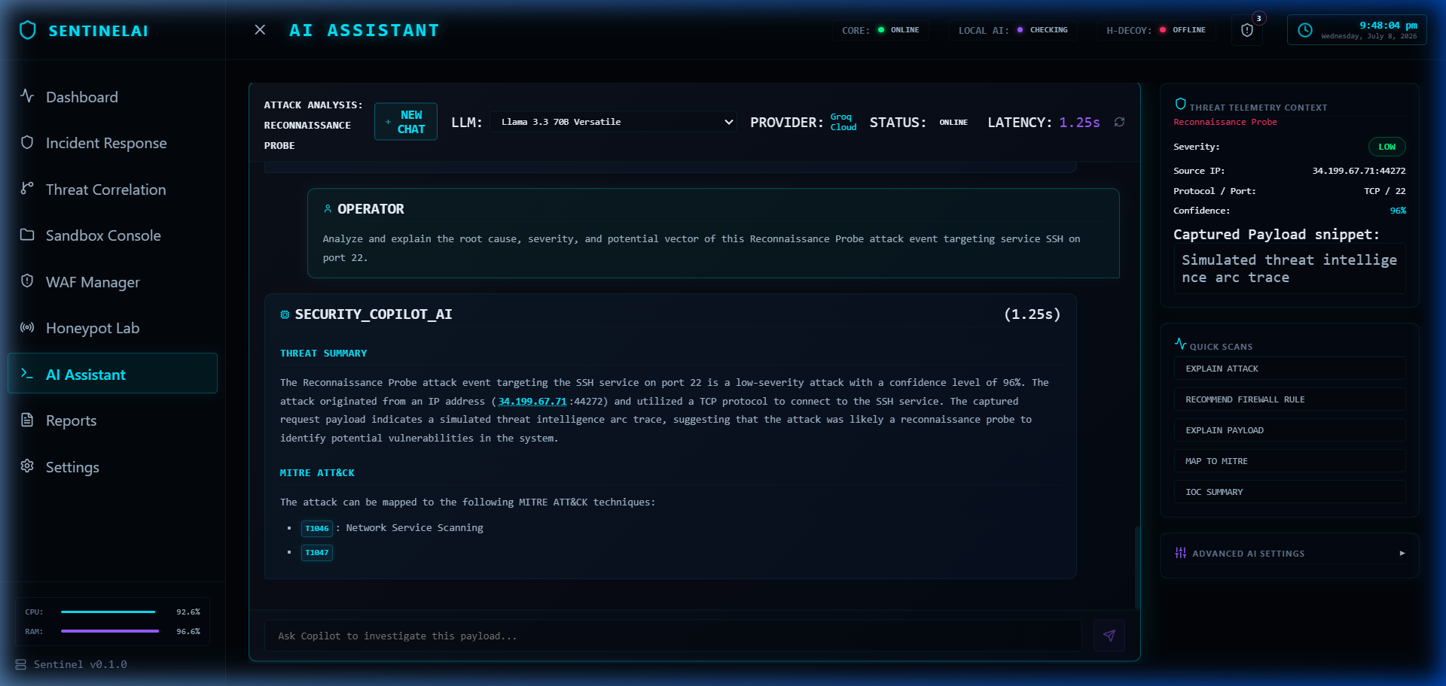The height and width of the screenshot is (686, 1446).
Task: Click the THREAT SUMMARY heading
Action: tap(324, 353)
